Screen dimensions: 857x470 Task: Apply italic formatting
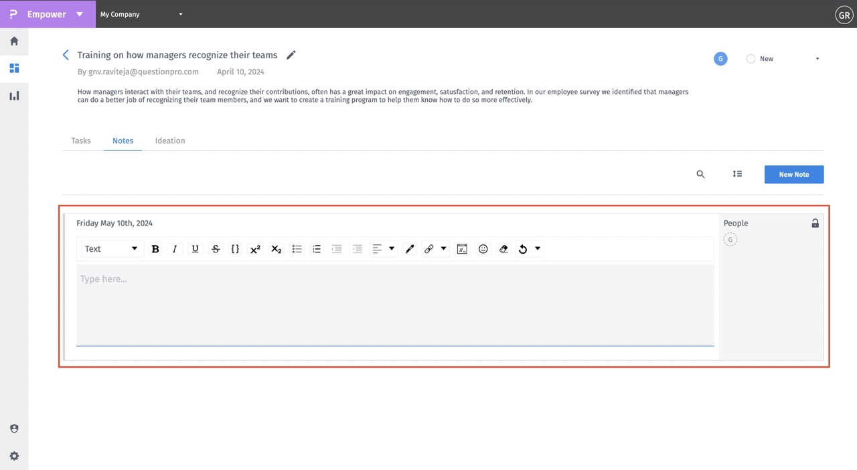[x=175, y=248]
